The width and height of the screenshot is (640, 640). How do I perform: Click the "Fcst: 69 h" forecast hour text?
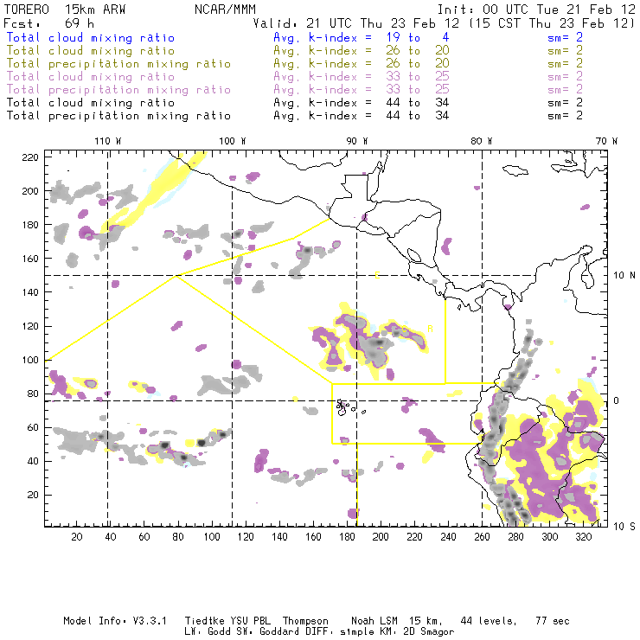[48, 23]
